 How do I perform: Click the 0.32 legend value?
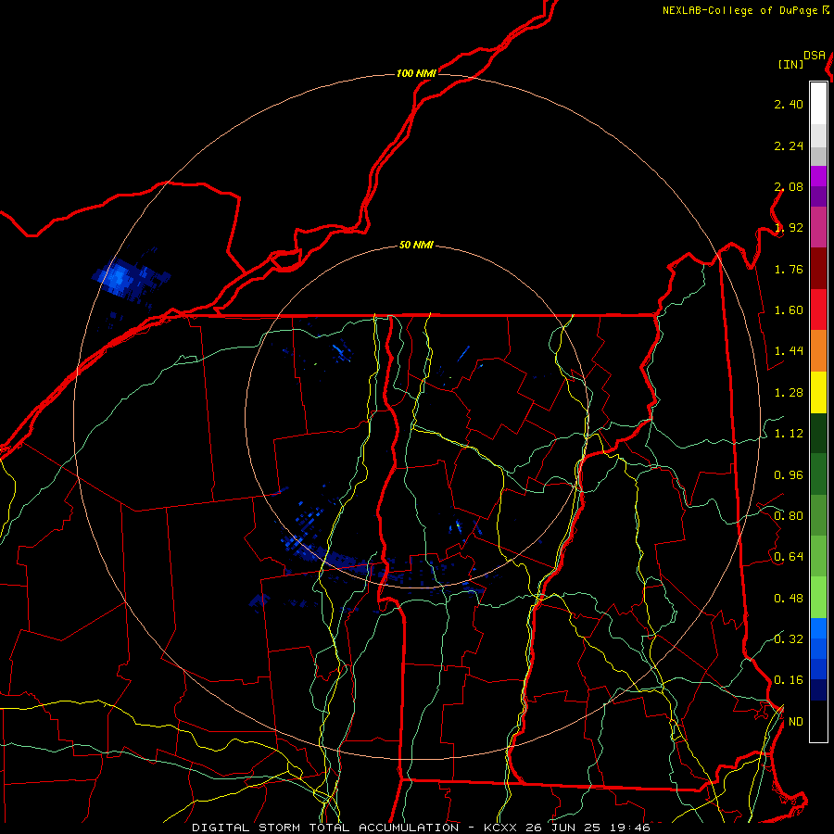coord(789,639)
